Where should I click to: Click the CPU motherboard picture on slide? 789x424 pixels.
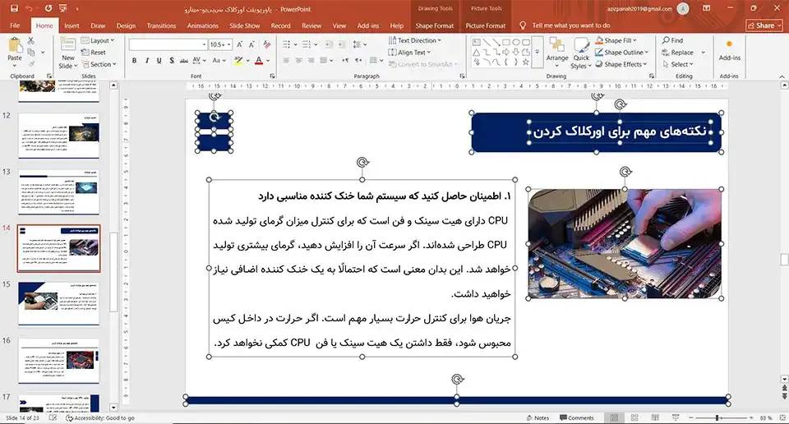pyautogui.click(x=625, y=243)
